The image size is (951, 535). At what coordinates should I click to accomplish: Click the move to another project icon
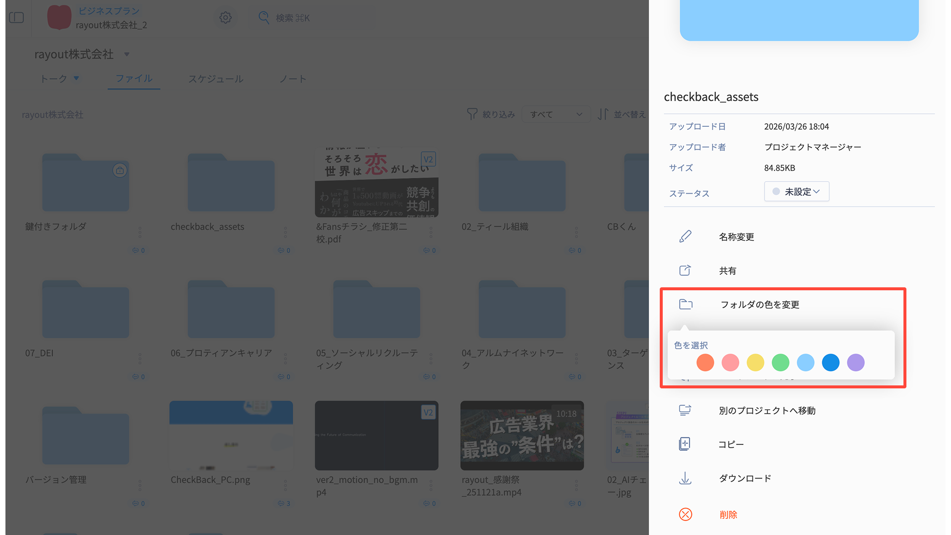(685, 410)
